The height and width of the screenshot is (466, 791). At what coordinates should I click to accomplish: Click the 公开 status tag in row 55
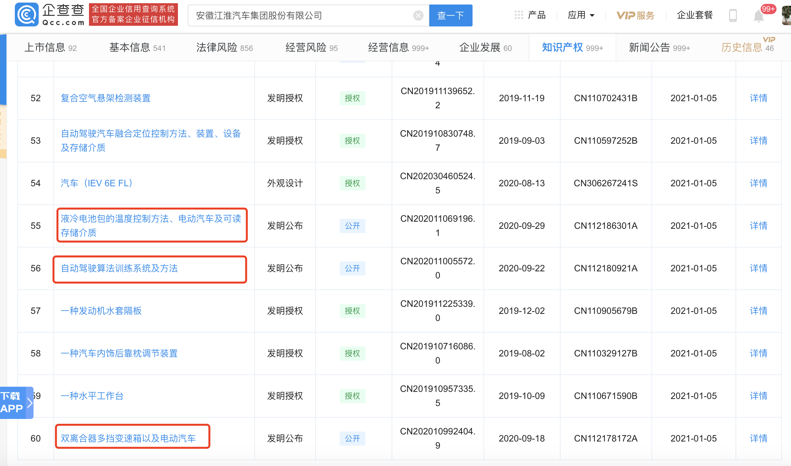[352, 226]
